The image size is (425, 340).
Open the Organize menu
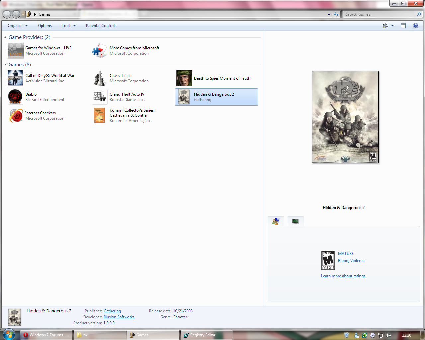pos(18,25)
